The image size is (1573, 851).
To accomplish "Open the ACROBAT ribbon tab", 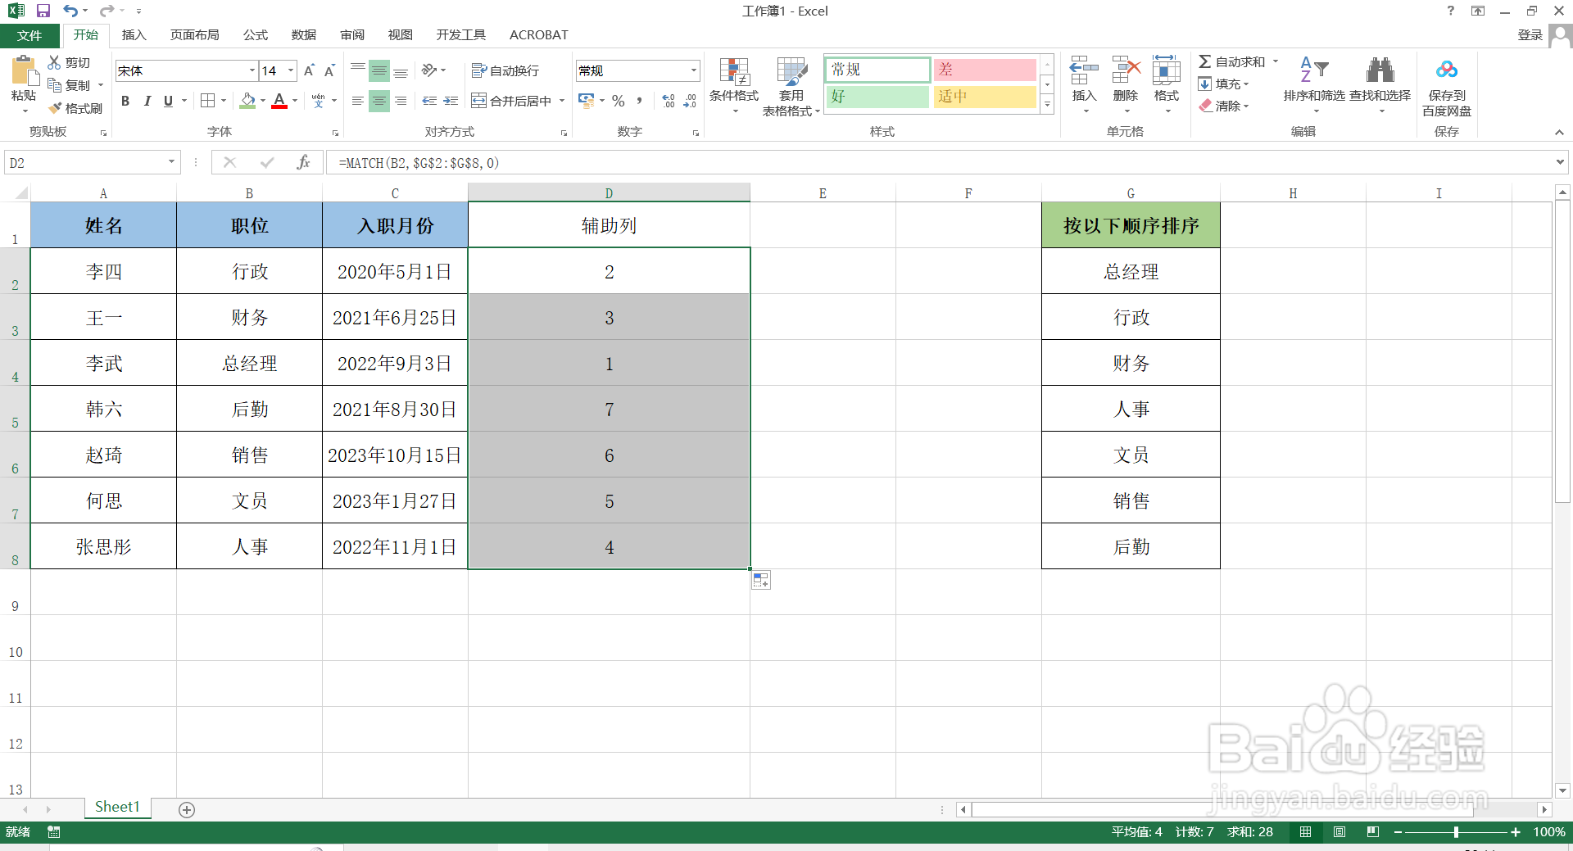I will point(538,34).
